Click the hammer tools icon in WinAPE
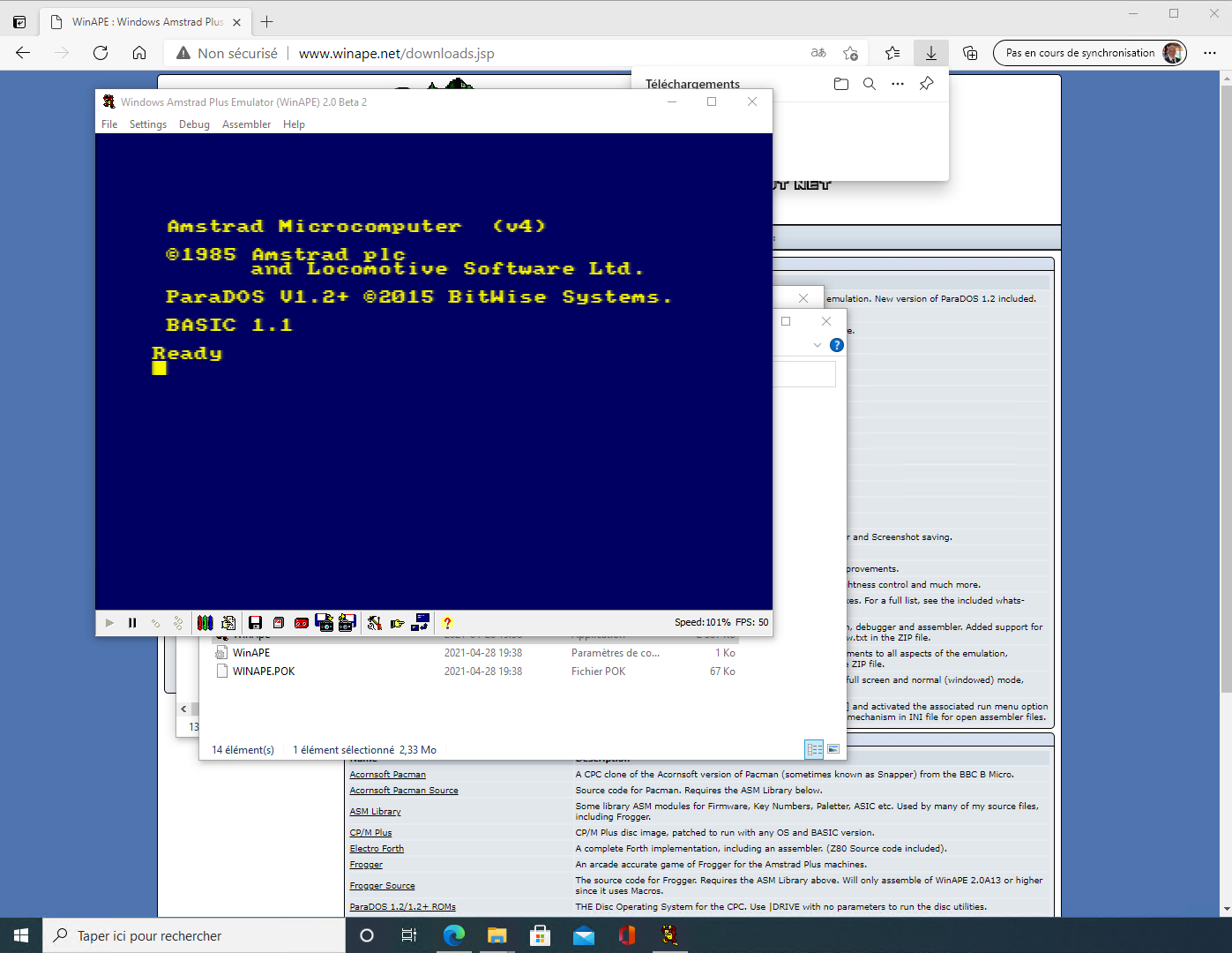The image size is (1232, 953). tap(374, 623)
